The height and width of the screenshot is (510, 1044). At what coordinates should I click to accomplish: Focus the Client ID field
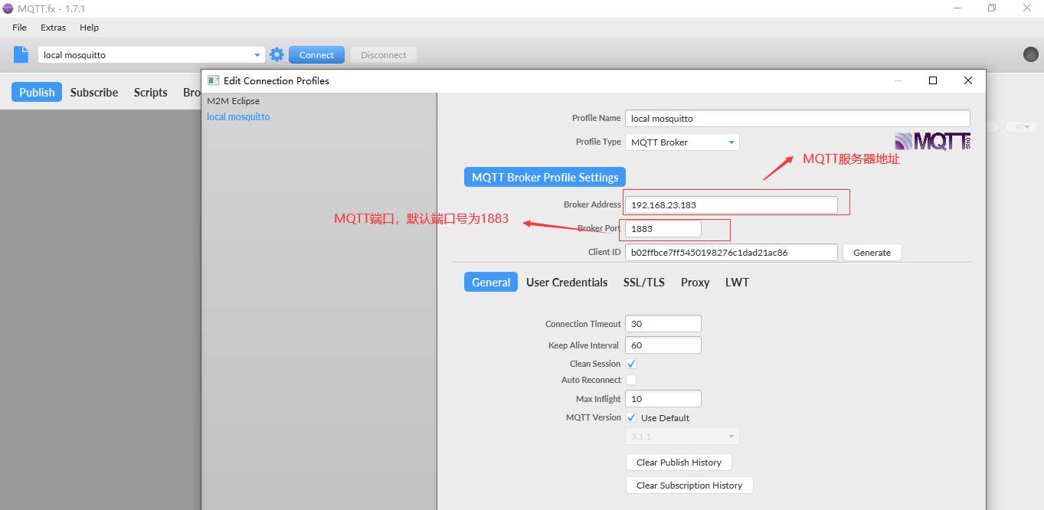[x=731, y=253]
